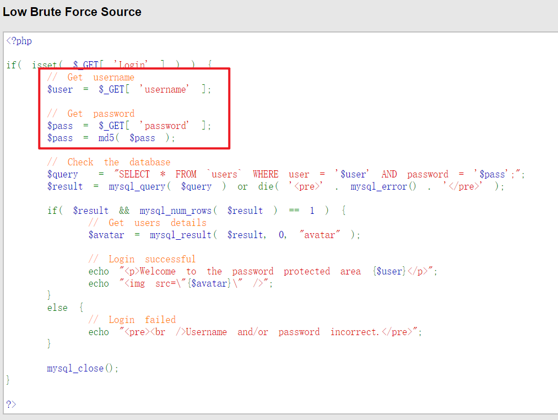Click the 'Get users details' comment
This screenshot has width=558, height=420.
tap(147, 223)
